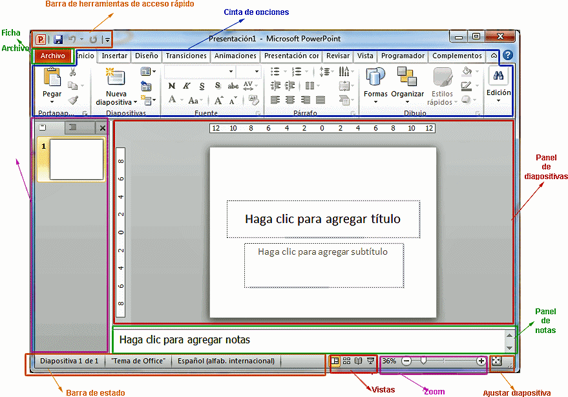Open Customize Quick Access Toolbar dropdown

click(x=107, y=39)
